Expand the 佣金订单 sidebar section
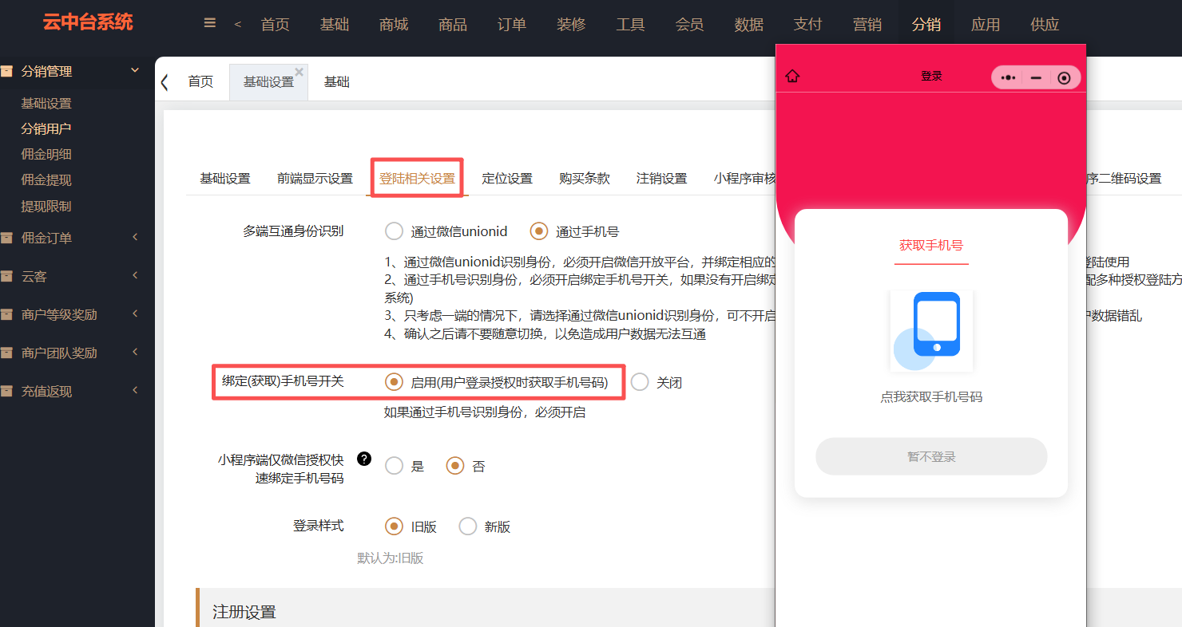This screenshot has height=627, width=1182. pyautogui.click(x=134, y=238)
